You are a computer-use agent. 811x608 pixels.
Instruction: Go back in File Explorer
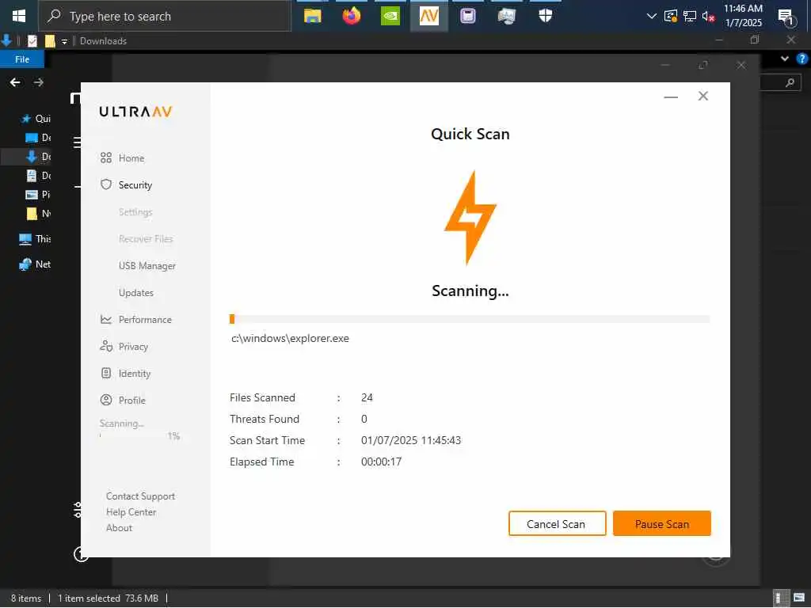coord(16,82)
